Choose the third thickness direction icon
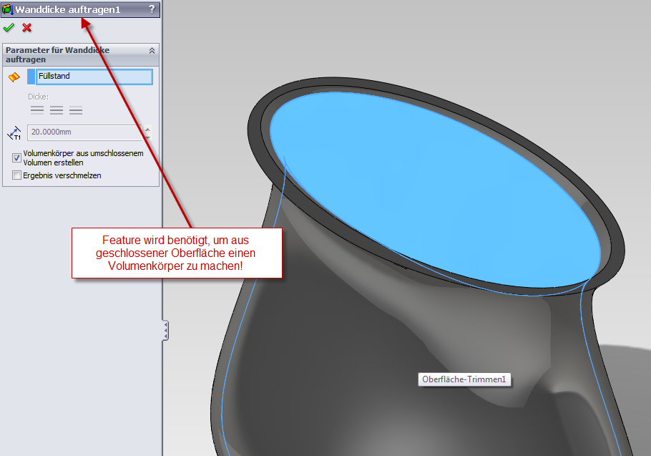Image resolution: width=651 pixels, height=456 pixels. (x=76, y=110)
